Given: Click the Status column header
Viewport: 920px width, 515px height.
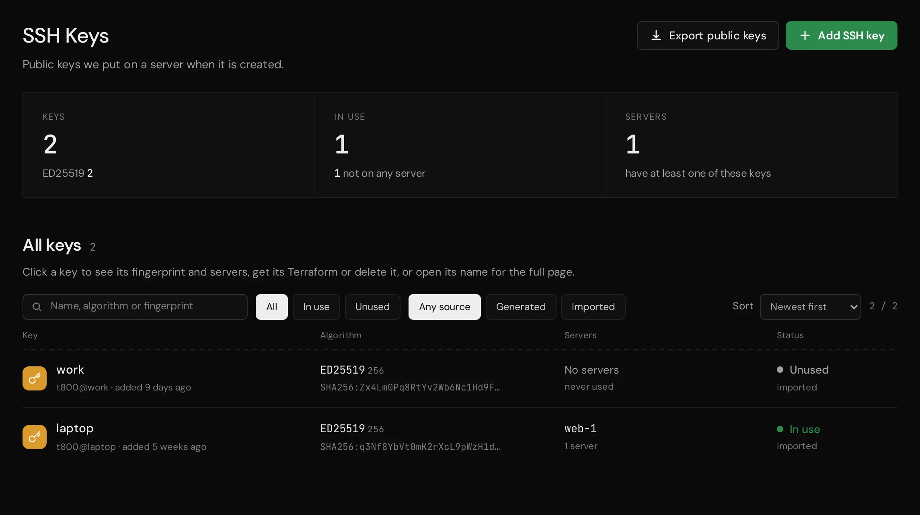Looking at the screenshot, I should pos(790,335).
